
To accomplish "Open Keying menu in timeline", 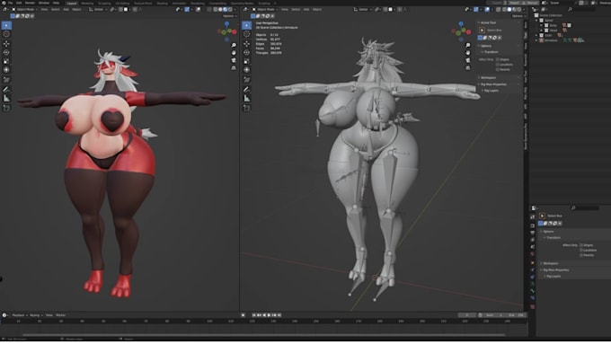I will click(35, 315).
